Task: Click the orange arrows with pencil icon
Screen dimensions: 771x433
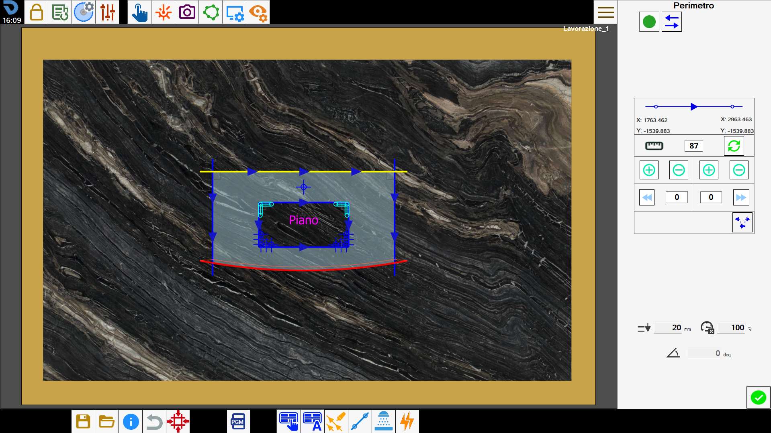Action: [336, 421]
